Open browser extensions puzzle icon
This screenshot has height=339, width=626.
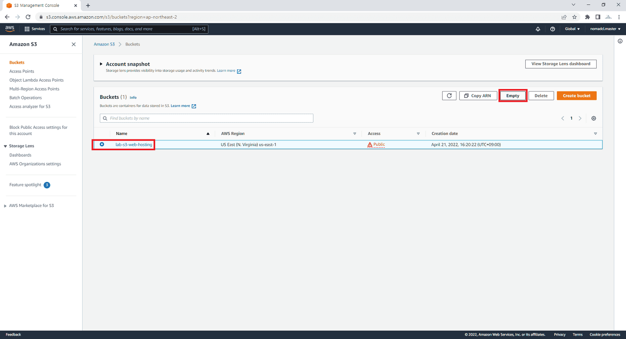pos(587,17)
